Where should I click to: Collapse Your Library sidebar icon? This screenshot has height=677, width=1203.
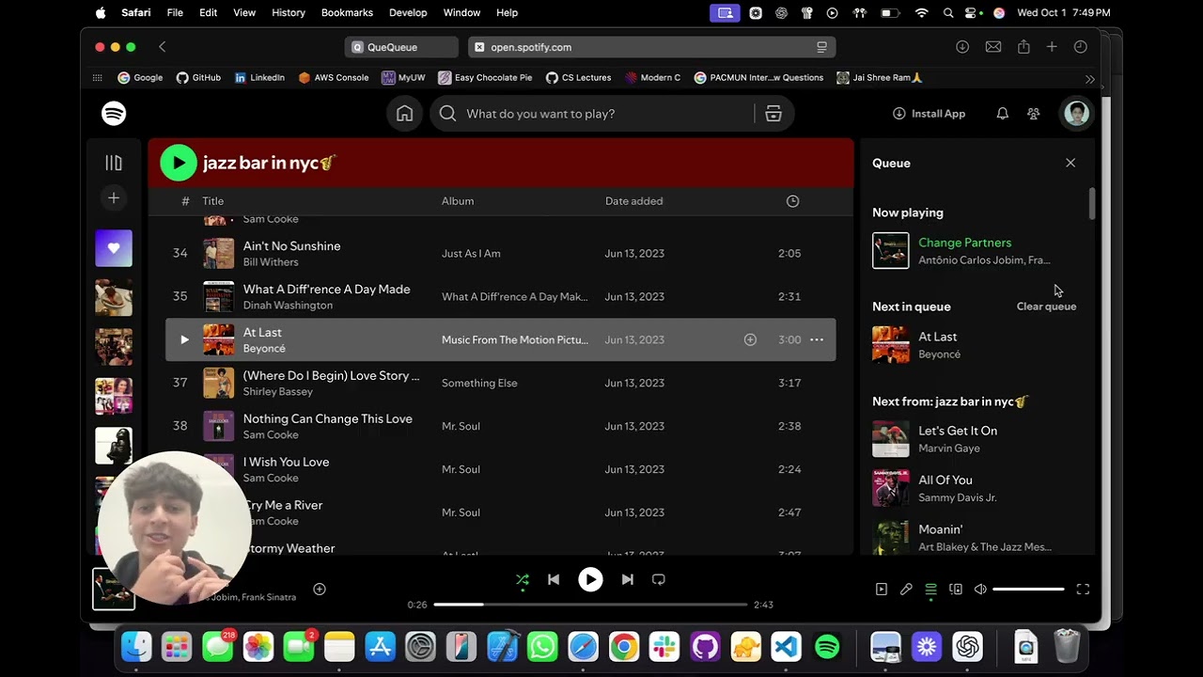[x=114, y=163]
